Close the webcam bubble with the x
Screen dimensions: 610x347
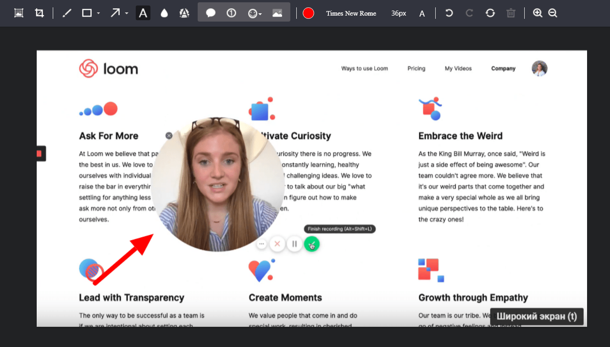click(x=169, y=135)
